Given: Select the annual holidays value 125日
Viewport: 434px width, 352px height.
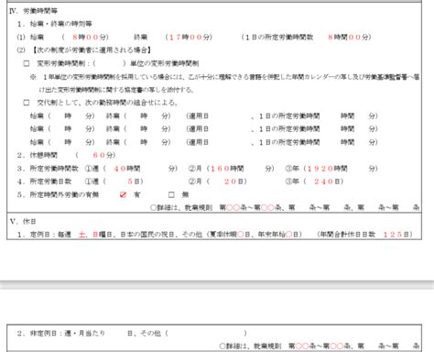Looking at the screenshot, I should coord(396,235).
